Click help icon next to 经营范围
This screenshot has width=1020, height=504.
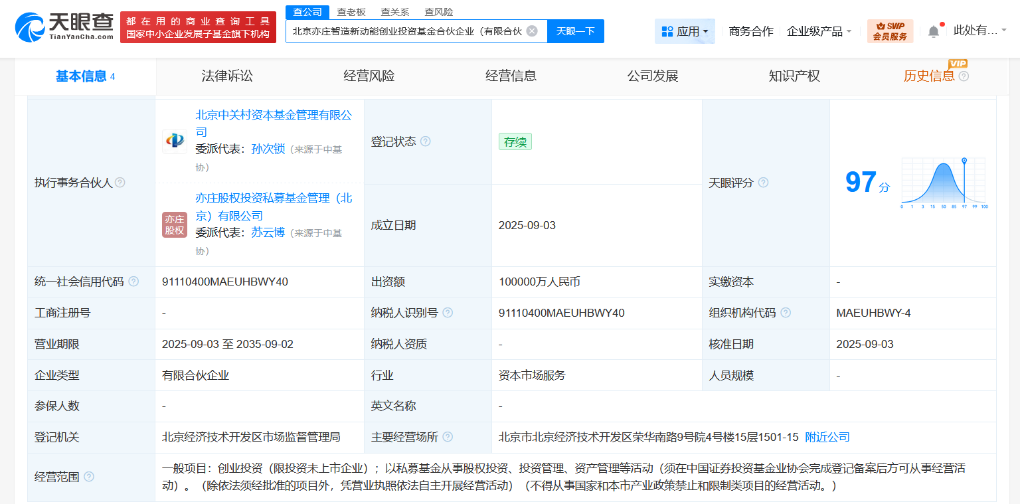coord(89,477)
